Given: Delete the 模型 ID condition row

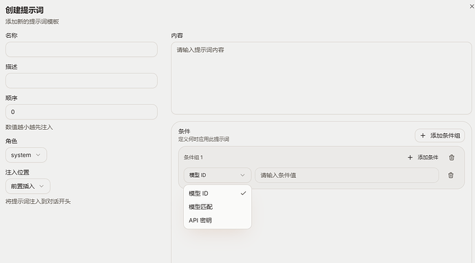Looking at the screenshot, I should (x=451, y=175).
